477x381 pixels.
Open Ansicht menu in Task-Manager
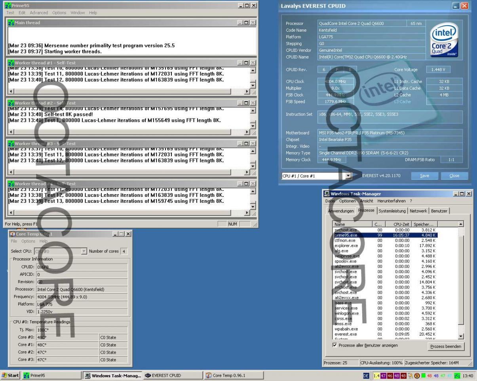coord(367,201)
